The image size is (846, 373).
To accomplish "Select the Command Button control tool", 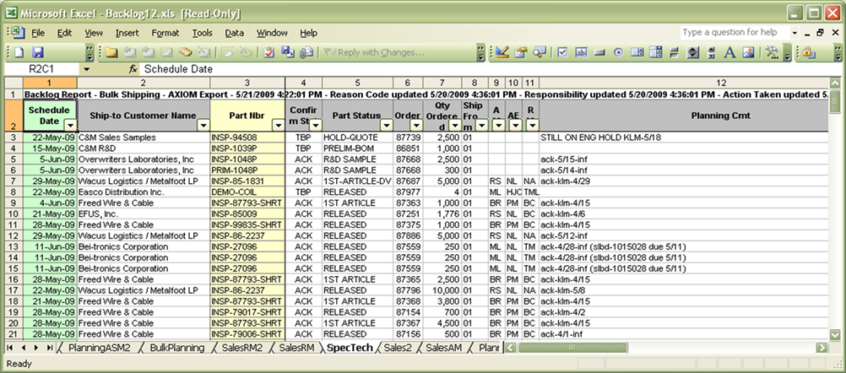I will (x=599, y=52).
